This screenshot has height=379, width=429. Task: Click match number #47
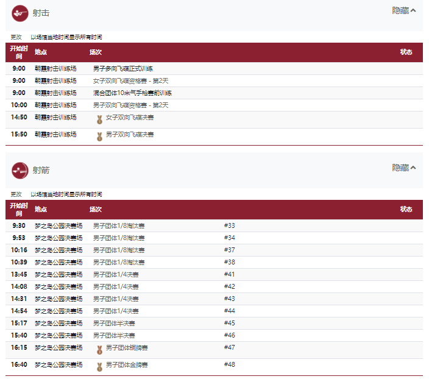click(x=230, y=347)
